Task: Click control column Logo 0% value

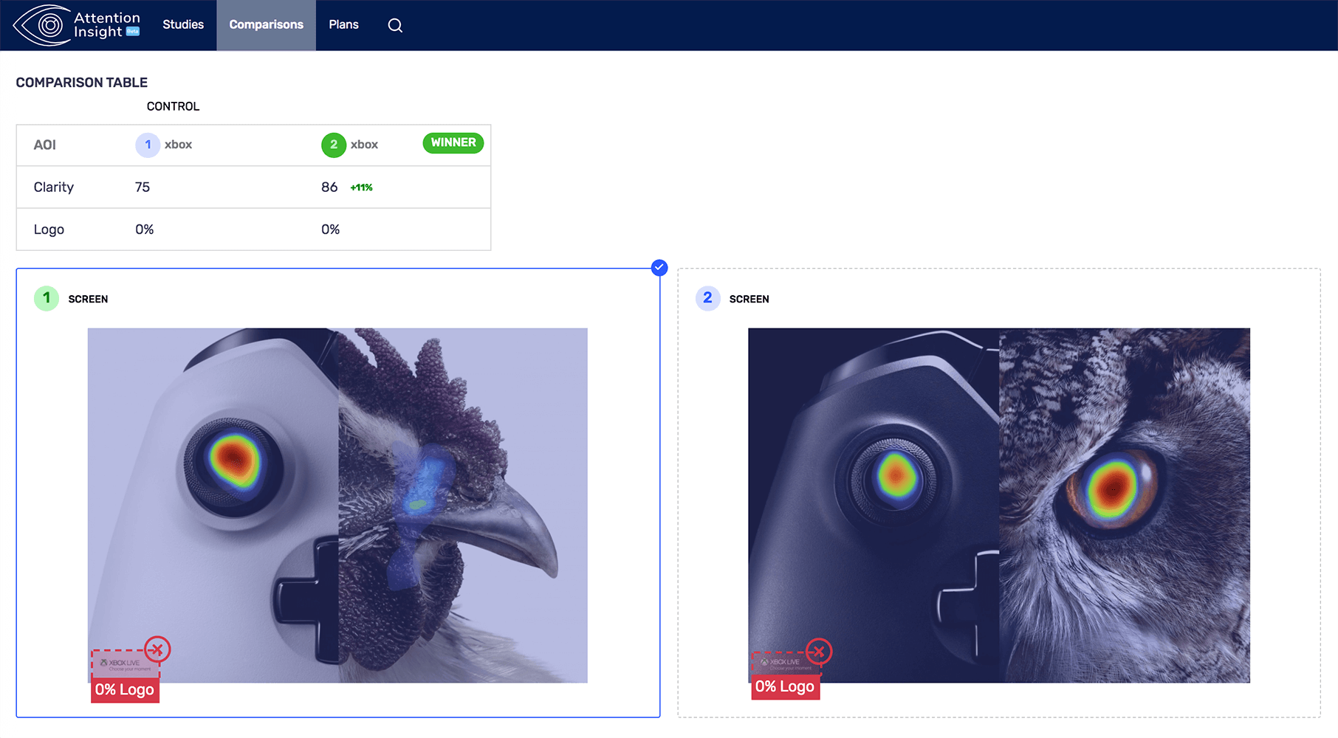Action: pos(145,230)
